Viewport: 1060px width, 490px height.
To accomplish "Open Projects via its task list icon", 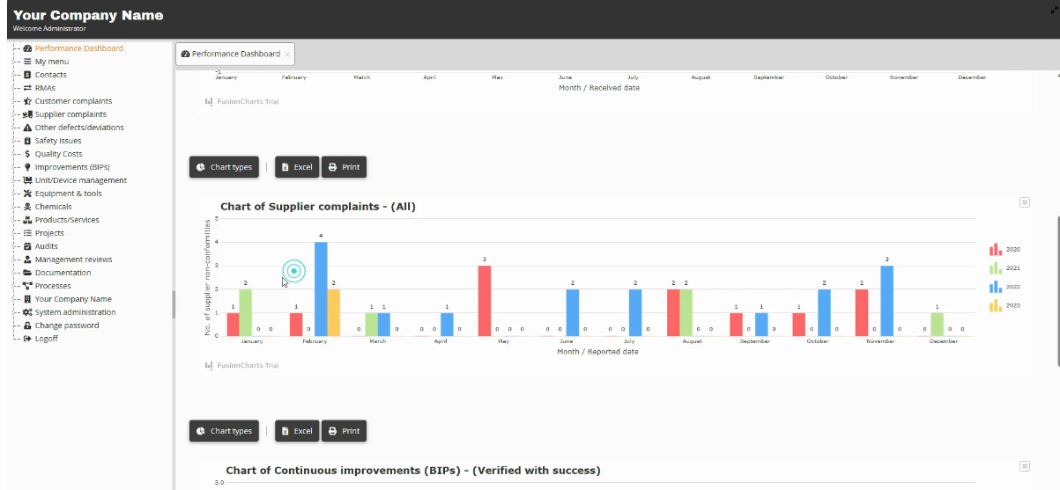I will pos(27,233).
